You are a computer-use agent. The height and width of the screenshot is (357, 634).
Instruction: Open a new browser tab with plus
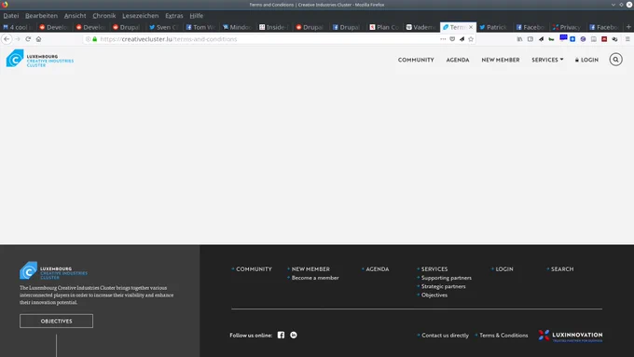click(628, 27)
